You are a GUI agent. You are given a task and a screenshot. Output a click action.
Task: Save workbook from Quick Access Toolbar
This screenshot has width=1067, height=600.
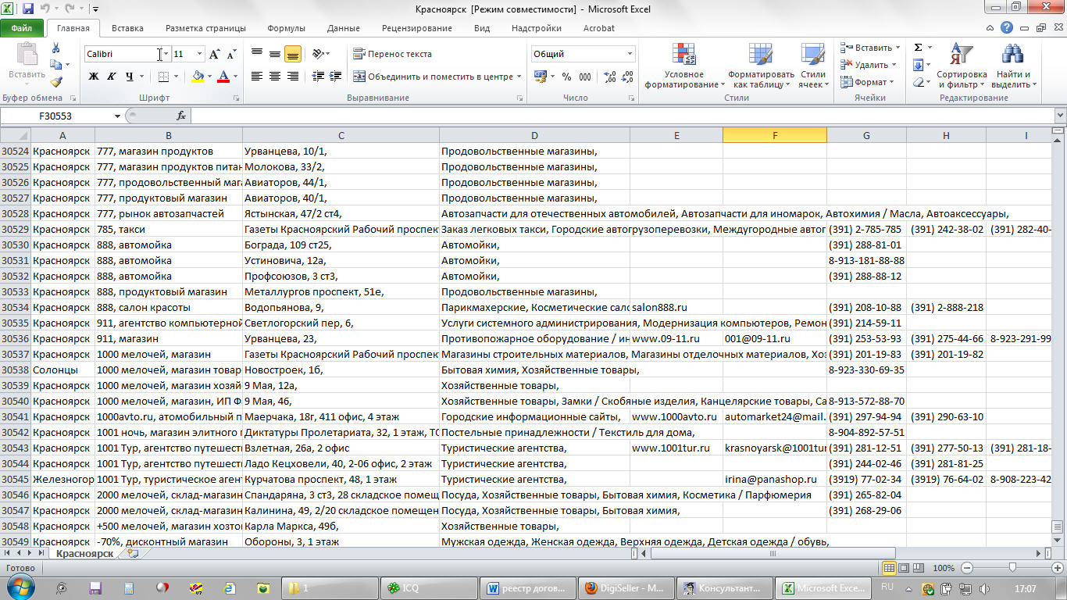[x=28, y=9]
